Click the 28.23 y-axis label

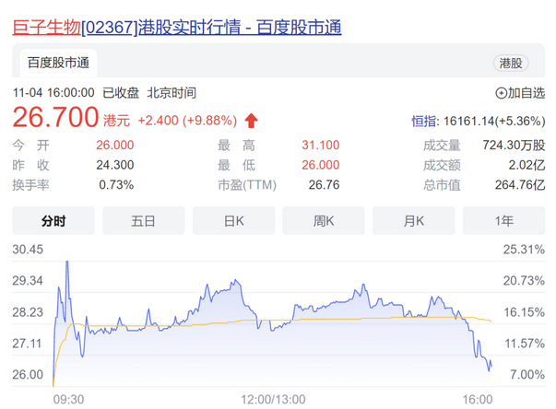click(28, 312)
